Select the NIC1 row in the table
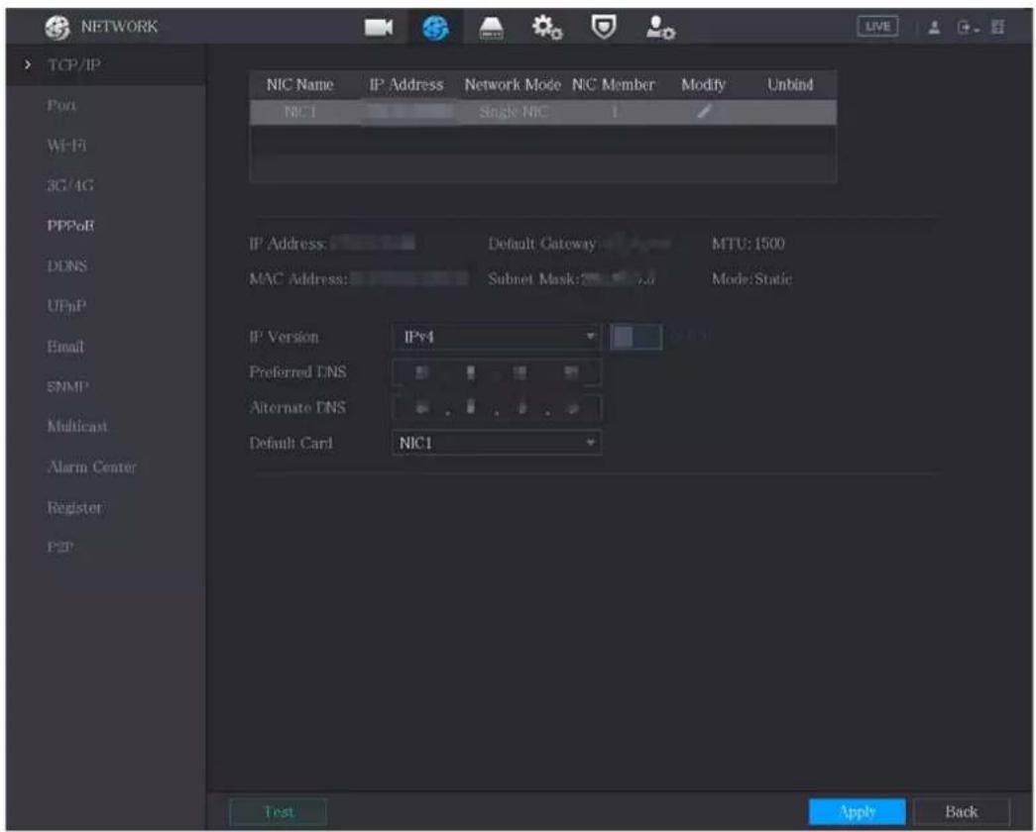The height and width of the screenshot is (832, 1036). 543,112
